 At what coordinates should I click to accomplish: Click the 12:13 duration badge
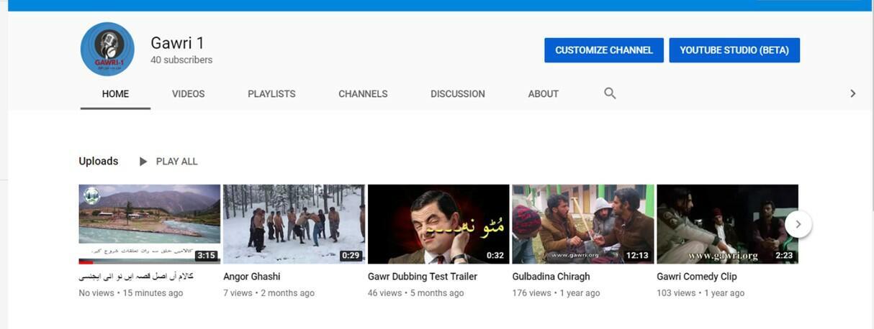pyautogui.click(x=637, y=255)
